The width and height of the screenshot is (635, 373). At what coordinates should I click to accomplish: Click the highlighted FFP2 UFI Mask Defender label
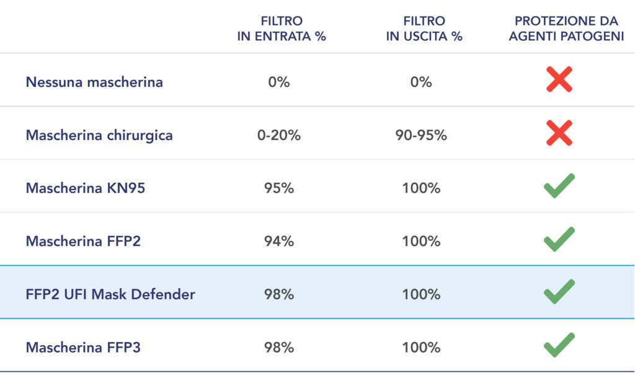(110, 294)
